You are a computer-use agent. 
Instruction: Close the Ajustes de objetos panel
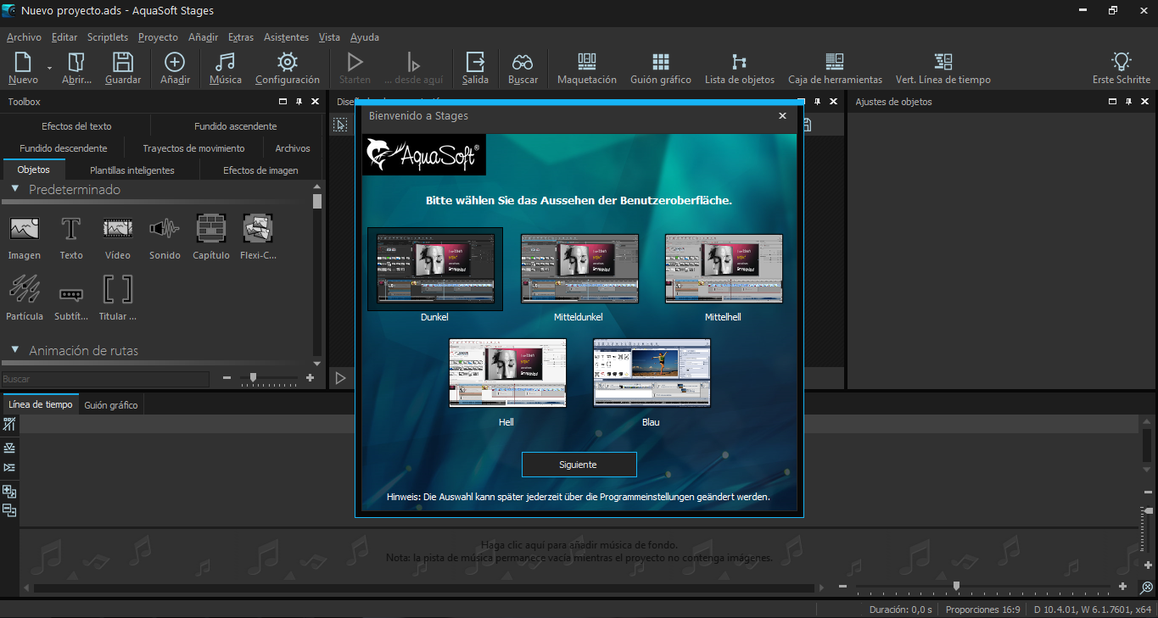click(x=1145, y=102)
